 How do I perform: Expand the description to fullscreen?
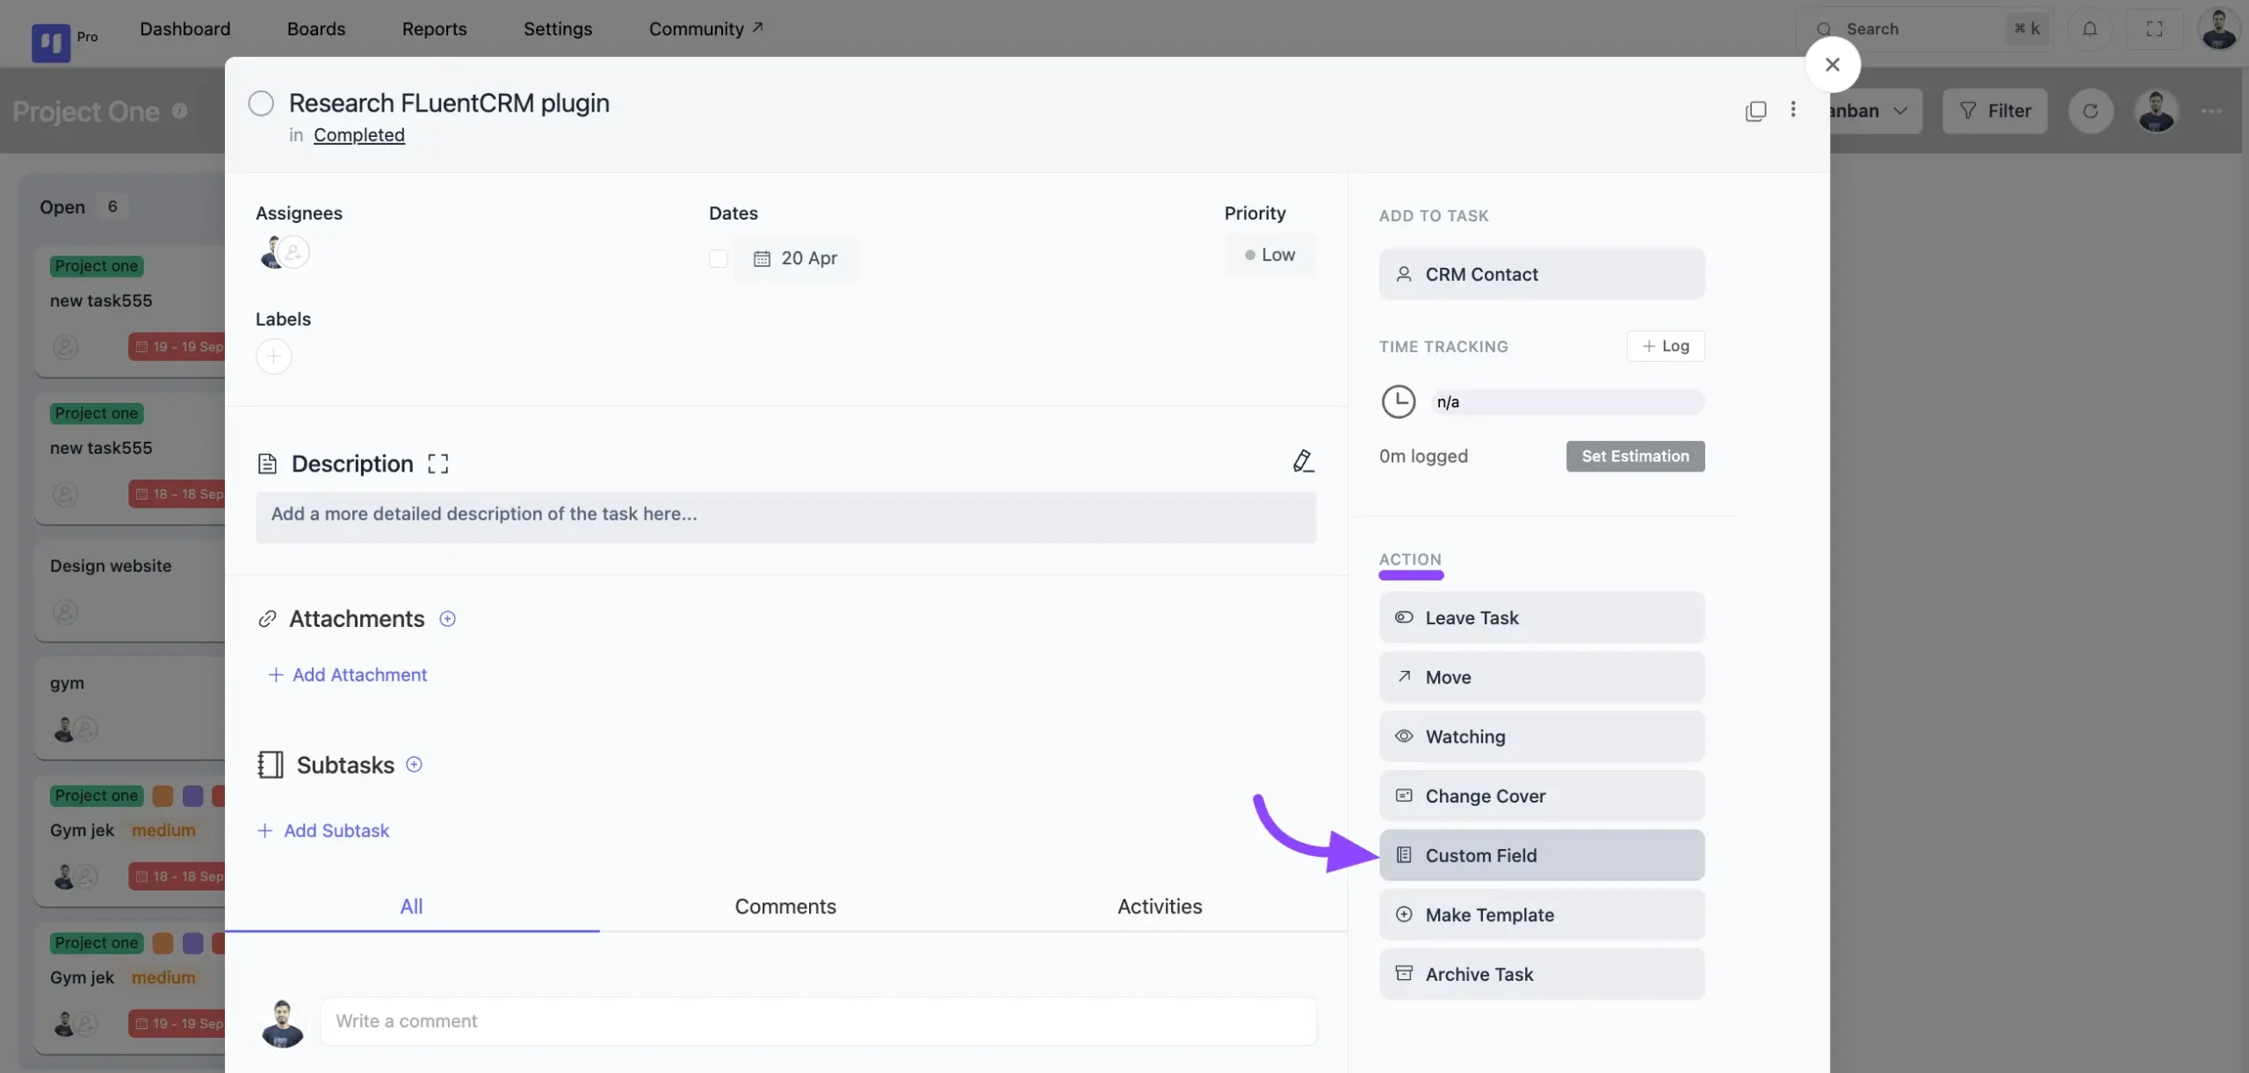pos(438,464)
